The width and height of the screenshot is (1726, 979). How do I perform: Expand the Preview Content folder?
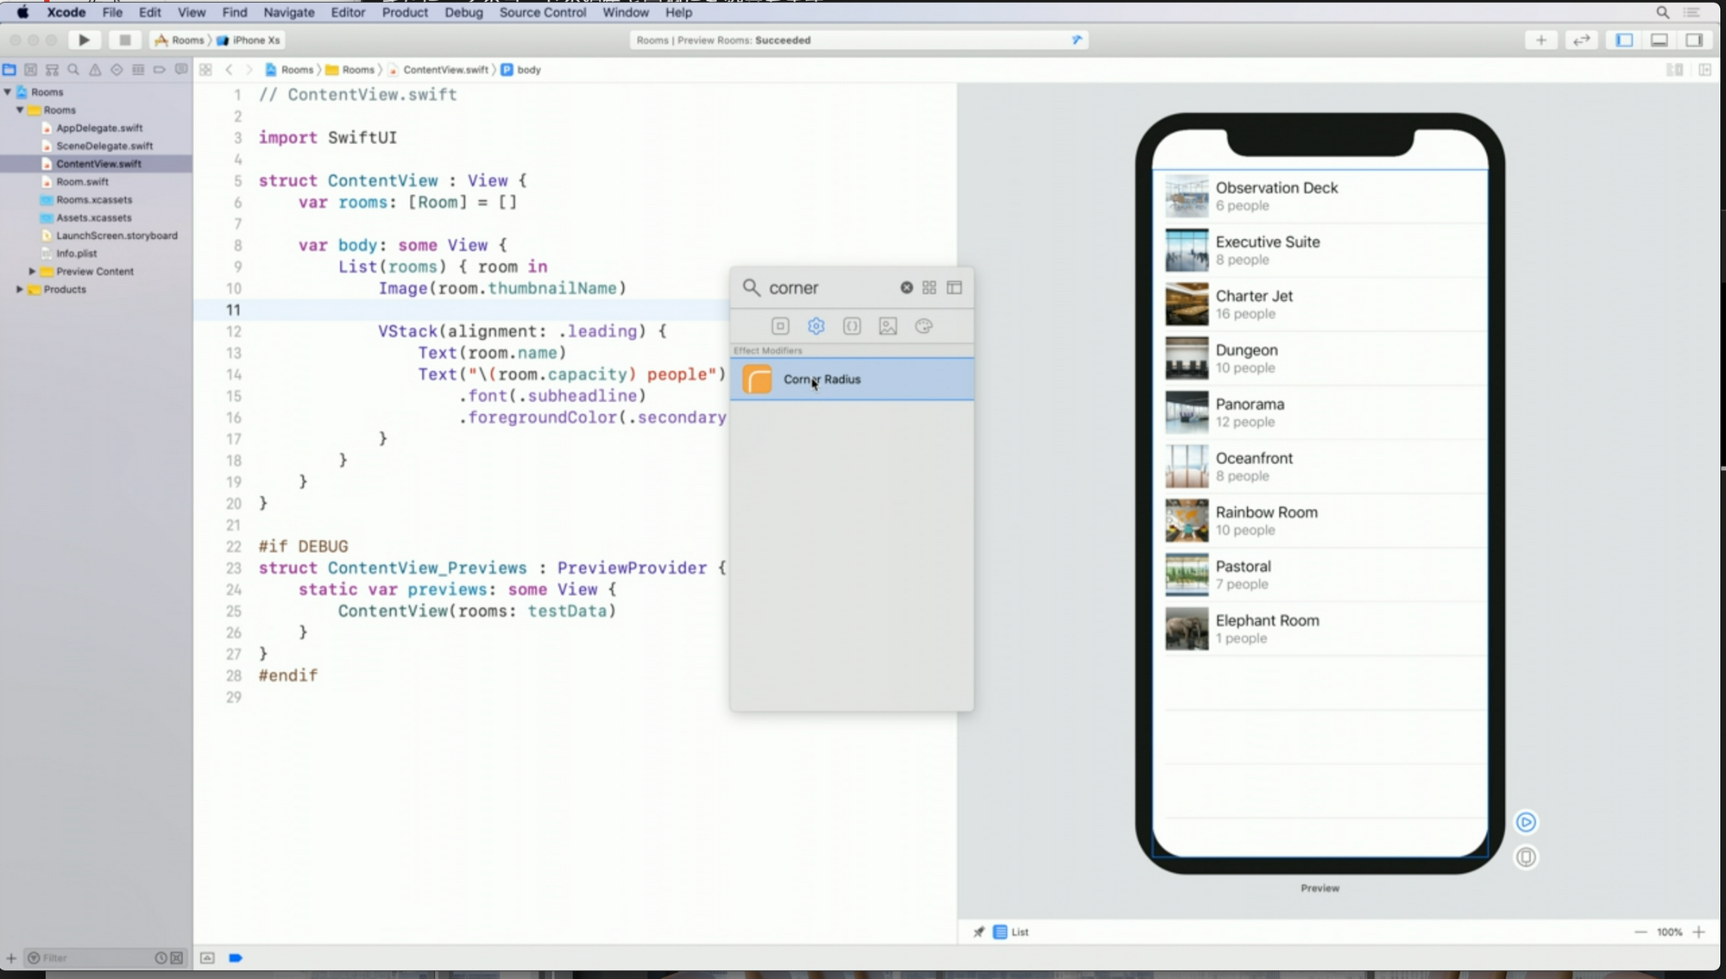pyautogui.click(x=32, y=271)
